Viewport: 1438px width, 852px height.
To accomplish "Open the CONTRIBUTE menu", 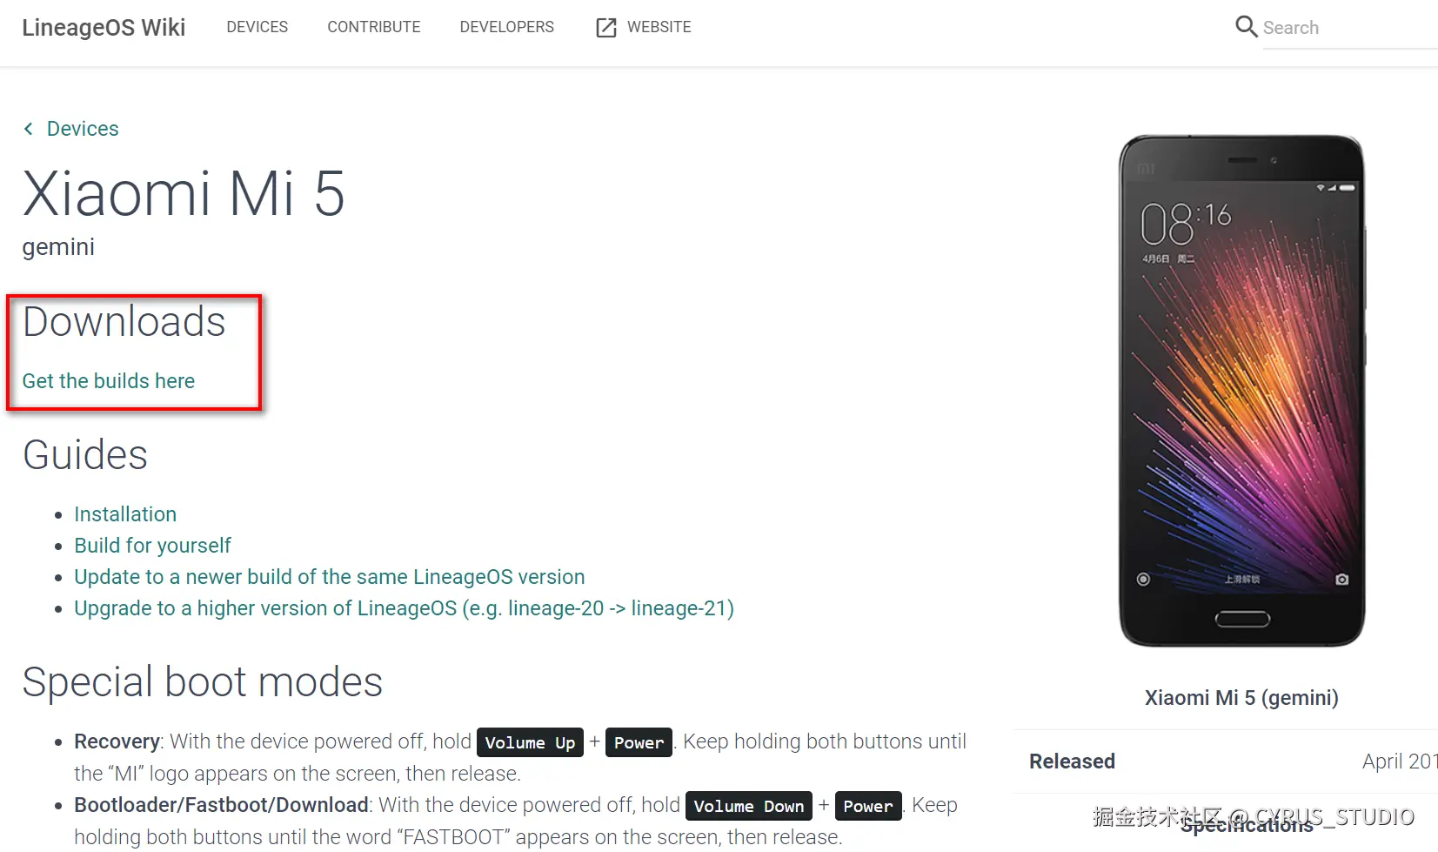I will 373,27.
